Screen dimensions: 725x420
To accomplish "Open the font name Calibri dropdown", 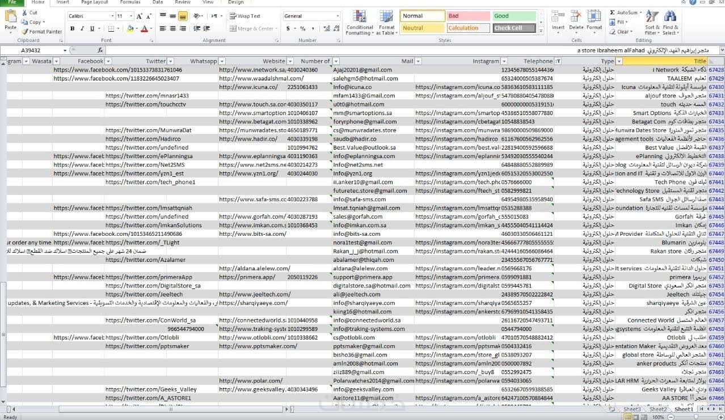I will (112, 16).
